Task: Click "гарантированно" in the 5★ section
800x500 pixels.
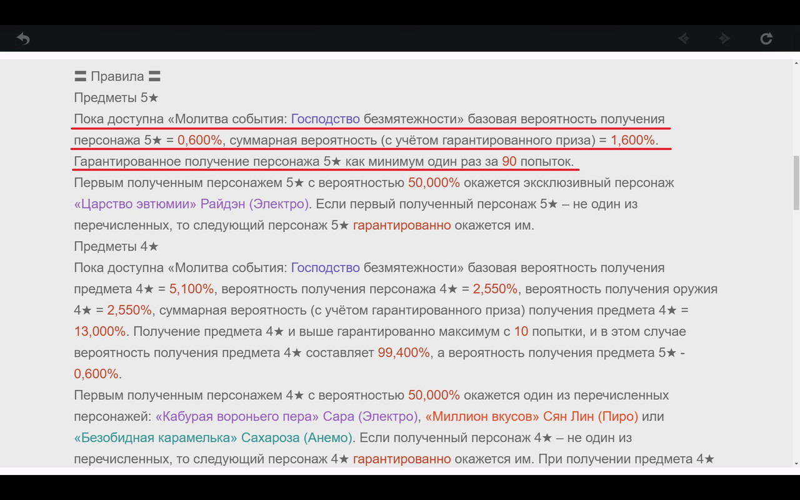Action: point(402,225)
